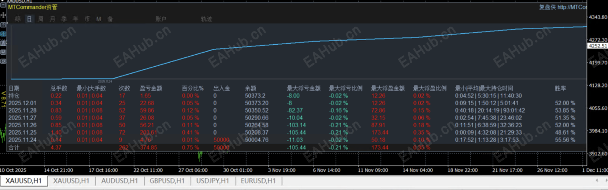The image size is (608, 190).
Task: Click the 最大浮盈金额 column header
Action: click(388, 88)
